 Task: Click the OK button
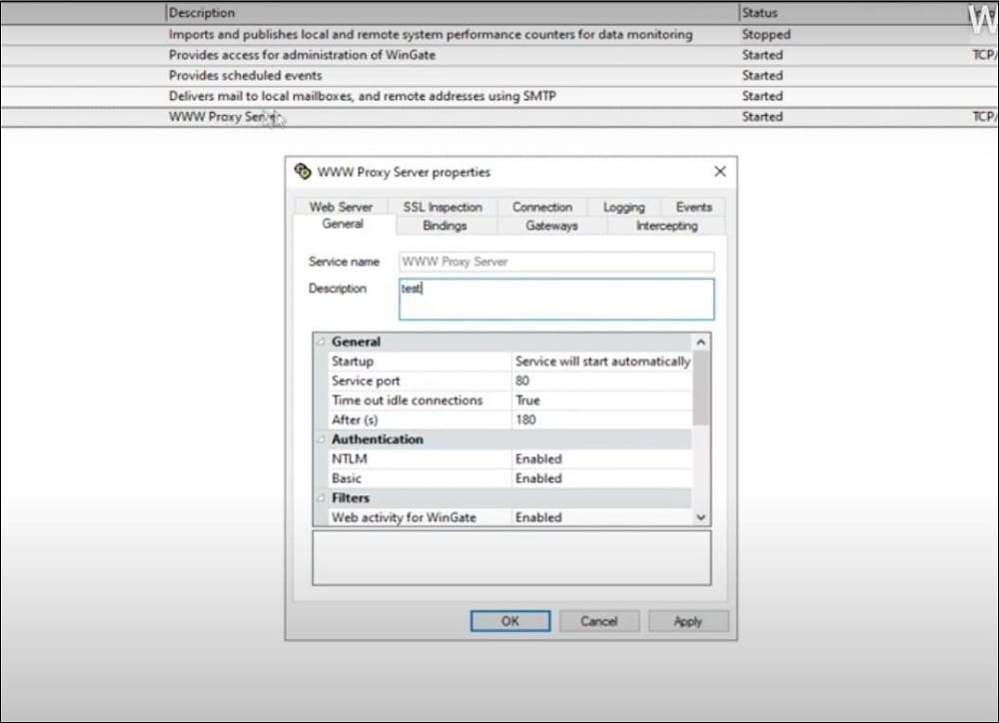pos(510,621)
